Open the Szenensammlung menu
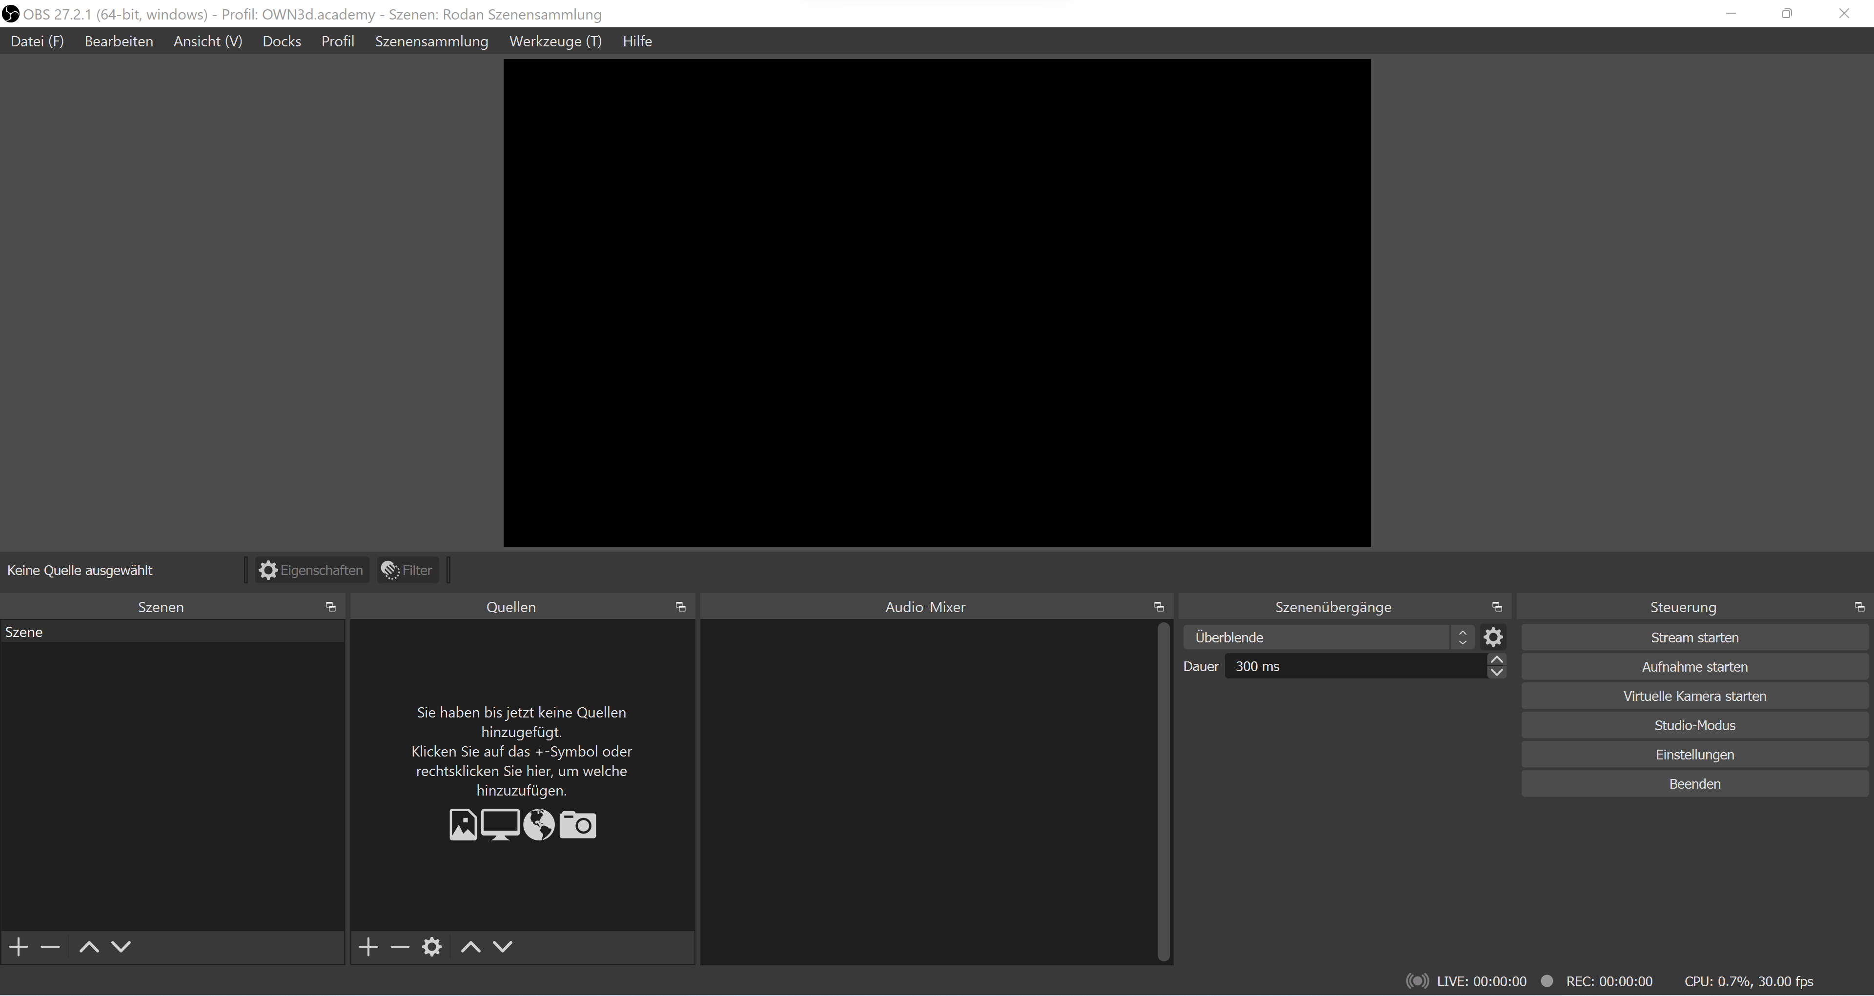The image size is (1874, 996). tap(431, 40)
